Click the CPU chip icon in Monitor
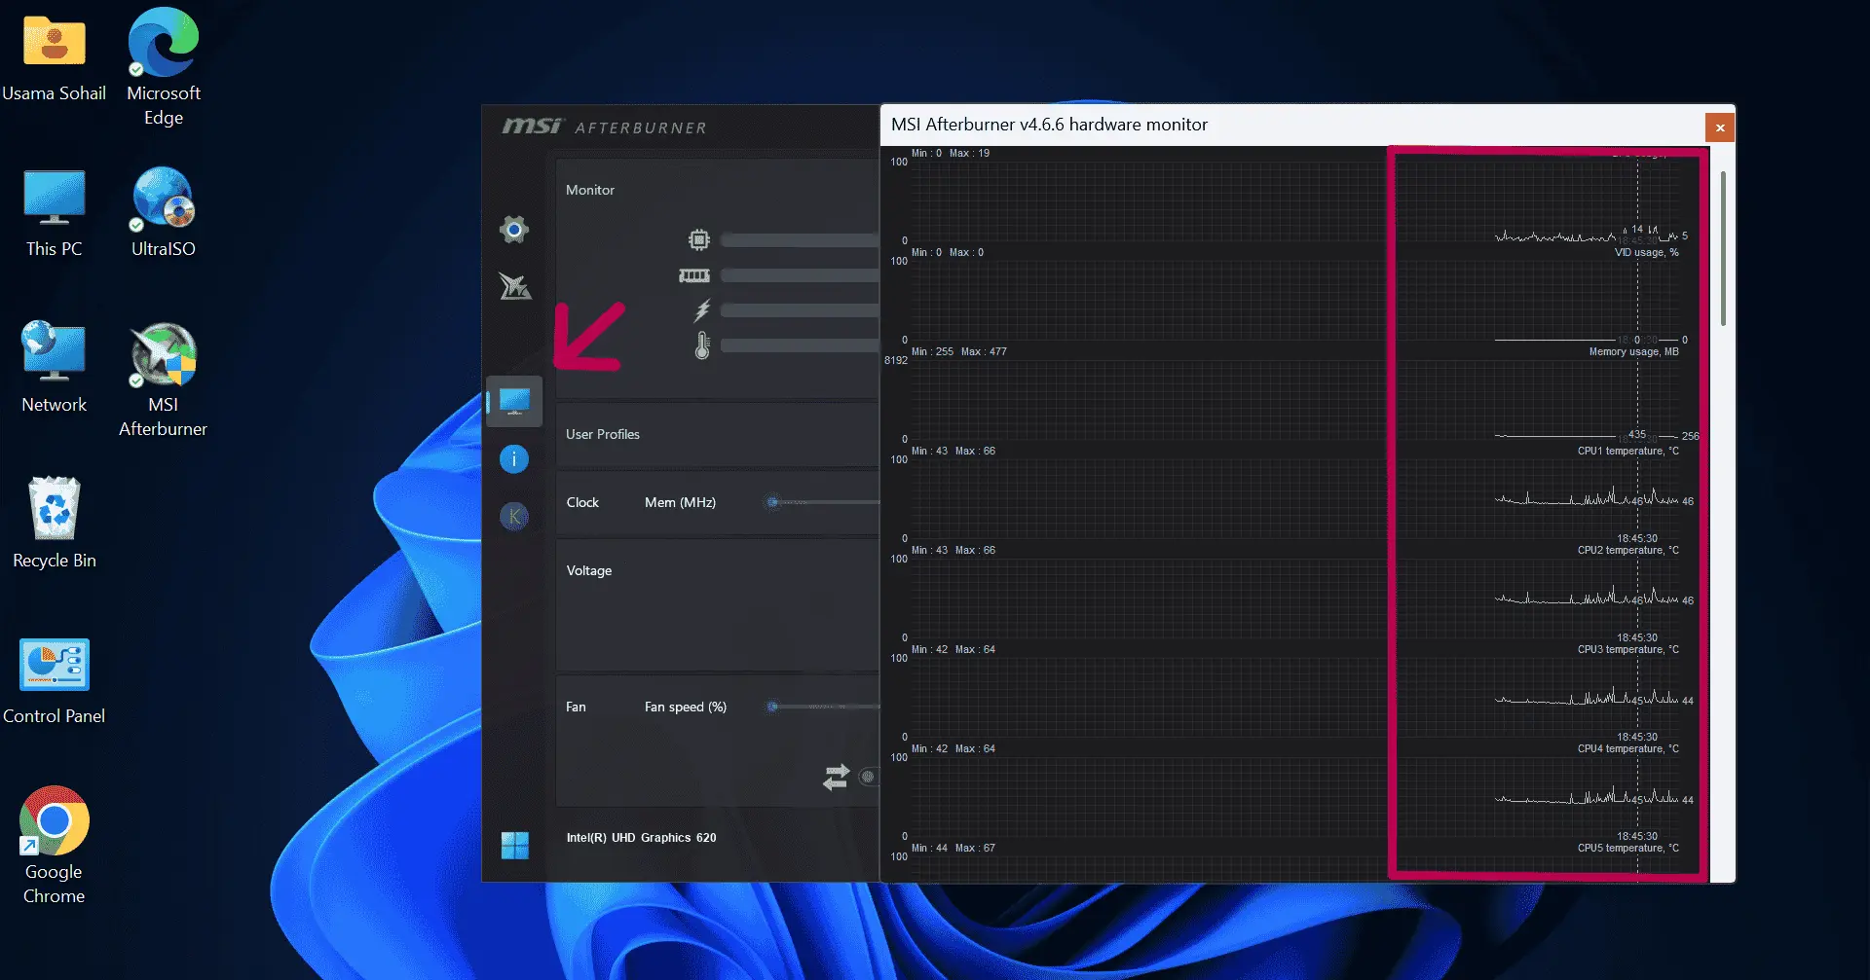This screenshot has height=980, width=1870. click(x=697, y=238)
